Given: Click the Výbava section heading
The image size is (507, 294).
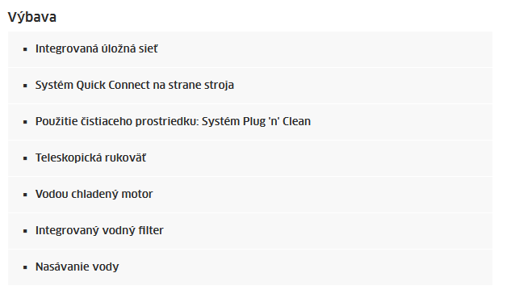Looking at the screenshot, I should click(32, 17).
